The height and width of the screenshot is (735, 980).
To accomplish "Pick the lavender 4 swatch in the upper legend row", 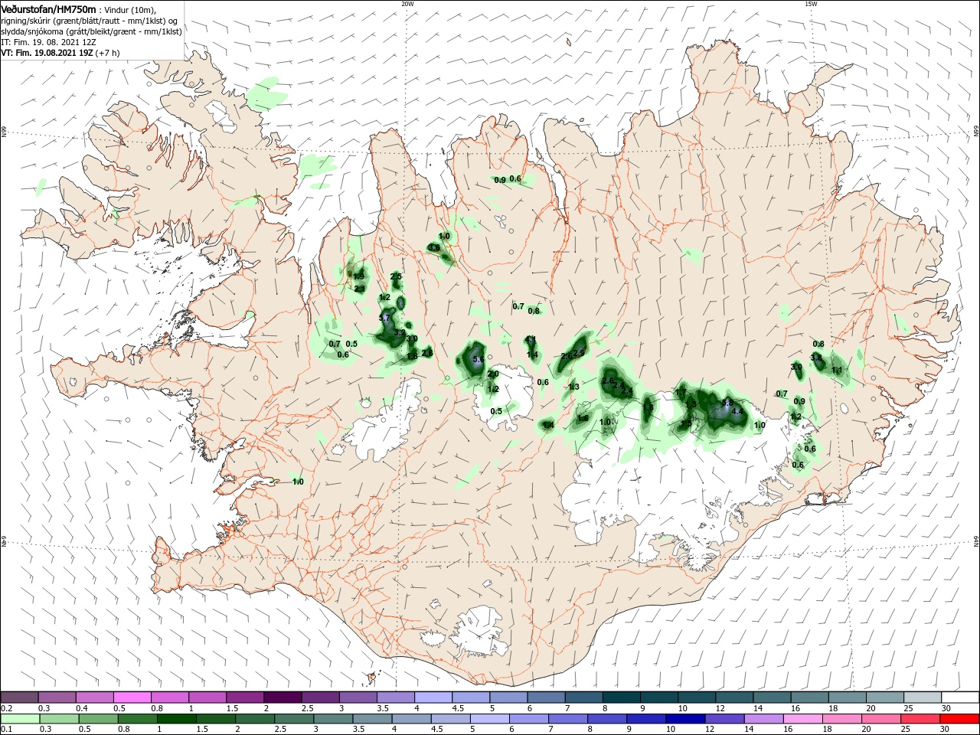I will click(433, 697).
